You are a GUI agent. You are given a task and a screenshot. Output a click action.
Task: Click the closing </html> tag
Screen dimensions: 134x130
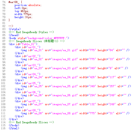pos(14,128)
